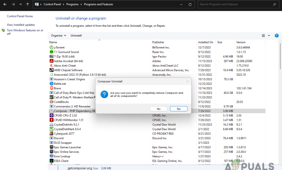Open the Organize dropdown menu
Image resolution: width=282 pixels, height=170 pixels.
(59, 36)
